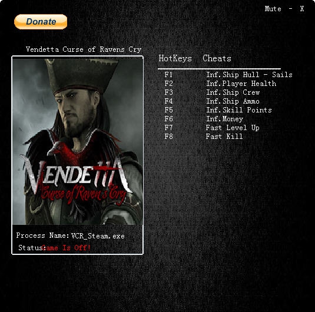Mute the trainer sound
This screenshot has width=315, height=312.
point(273,9)
